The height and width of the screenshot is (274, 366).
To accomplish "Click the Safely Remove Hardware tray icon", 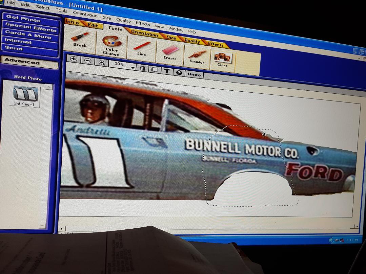I will click(x=337, y=240).
